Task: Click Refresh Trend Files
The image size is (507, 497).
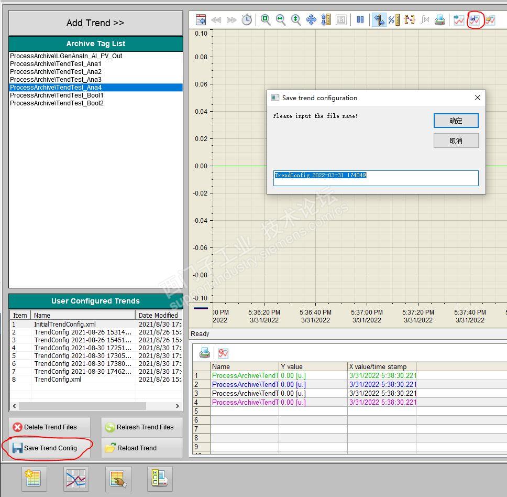Action: pyautogui.click(x=141, y=427)
